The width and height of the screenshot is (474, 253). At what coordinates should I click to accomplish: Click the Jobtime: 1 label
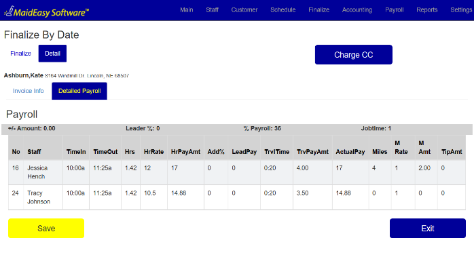point(376,128)
